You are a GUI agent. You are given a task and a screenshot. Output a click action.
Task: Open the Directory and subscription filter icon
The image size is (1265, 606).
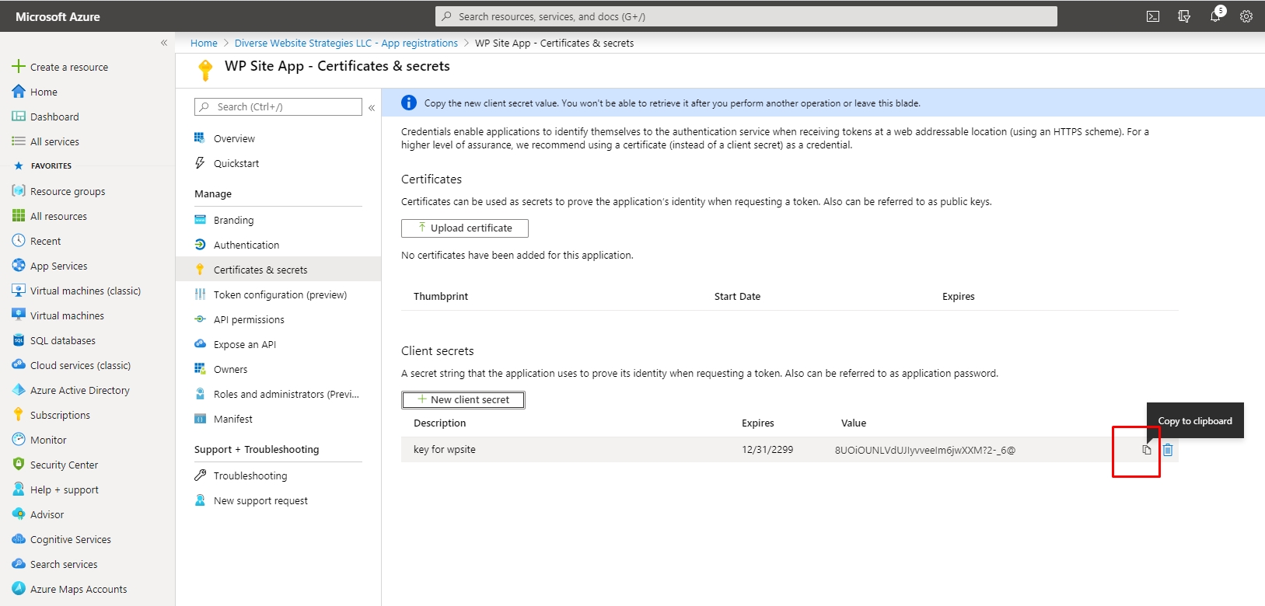1184,16
